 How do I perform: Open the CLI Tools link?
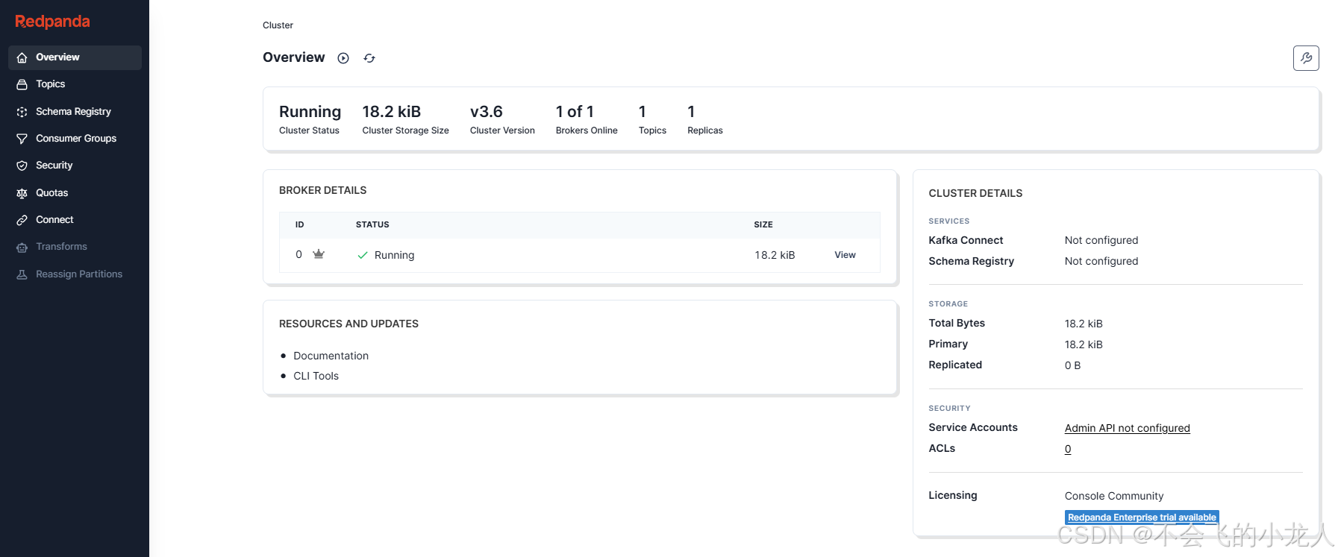316,376
